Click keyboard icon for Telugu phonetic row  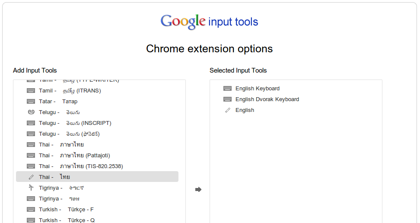[x=31, y=134]
